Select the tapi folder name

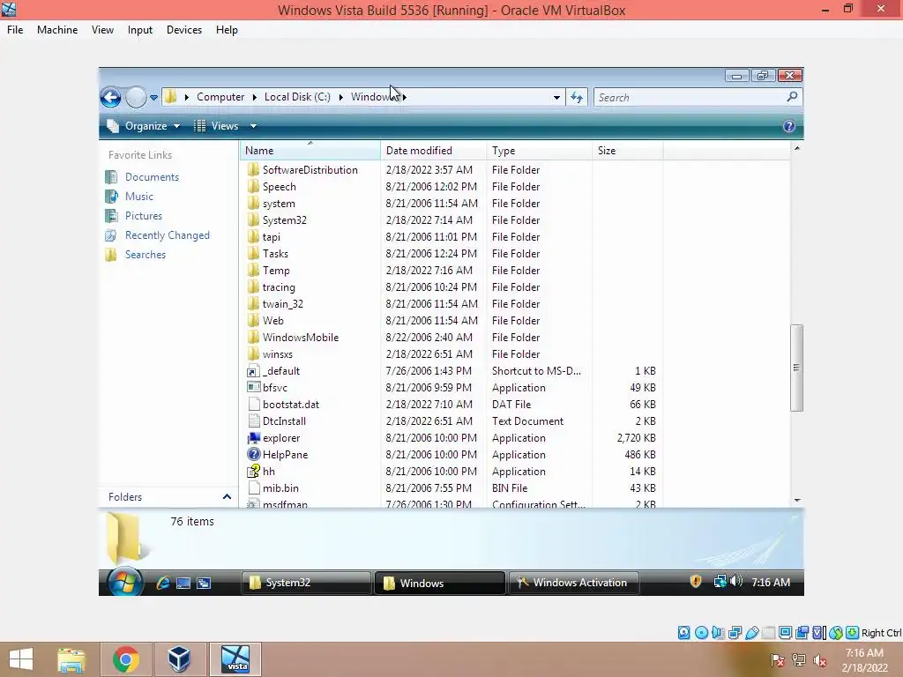tap(272, 236)
